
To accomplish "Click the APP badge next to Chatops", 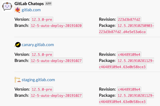I will (48, 4).
